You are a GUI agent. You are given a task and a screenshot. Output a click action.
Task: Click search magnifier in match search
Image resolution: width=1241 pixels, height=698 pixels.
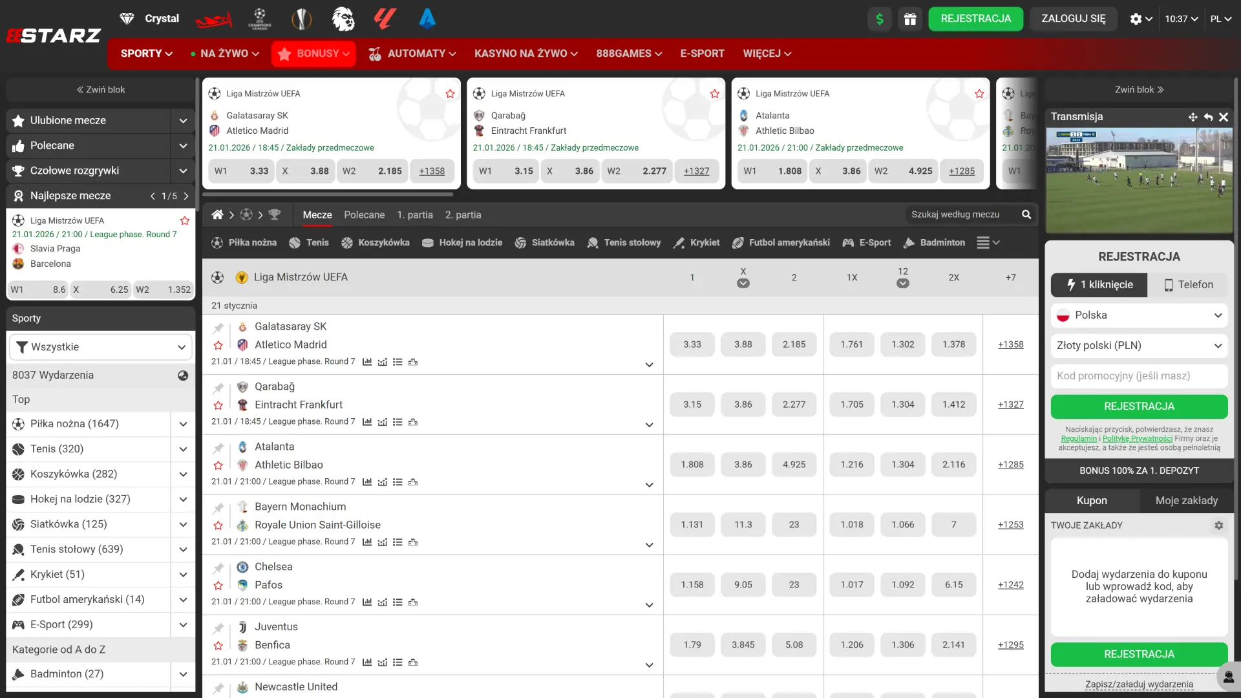1026,215
